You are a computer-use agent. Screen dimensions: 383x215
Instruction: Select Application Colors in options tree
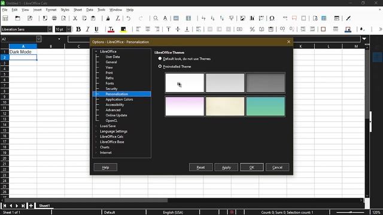119,100
